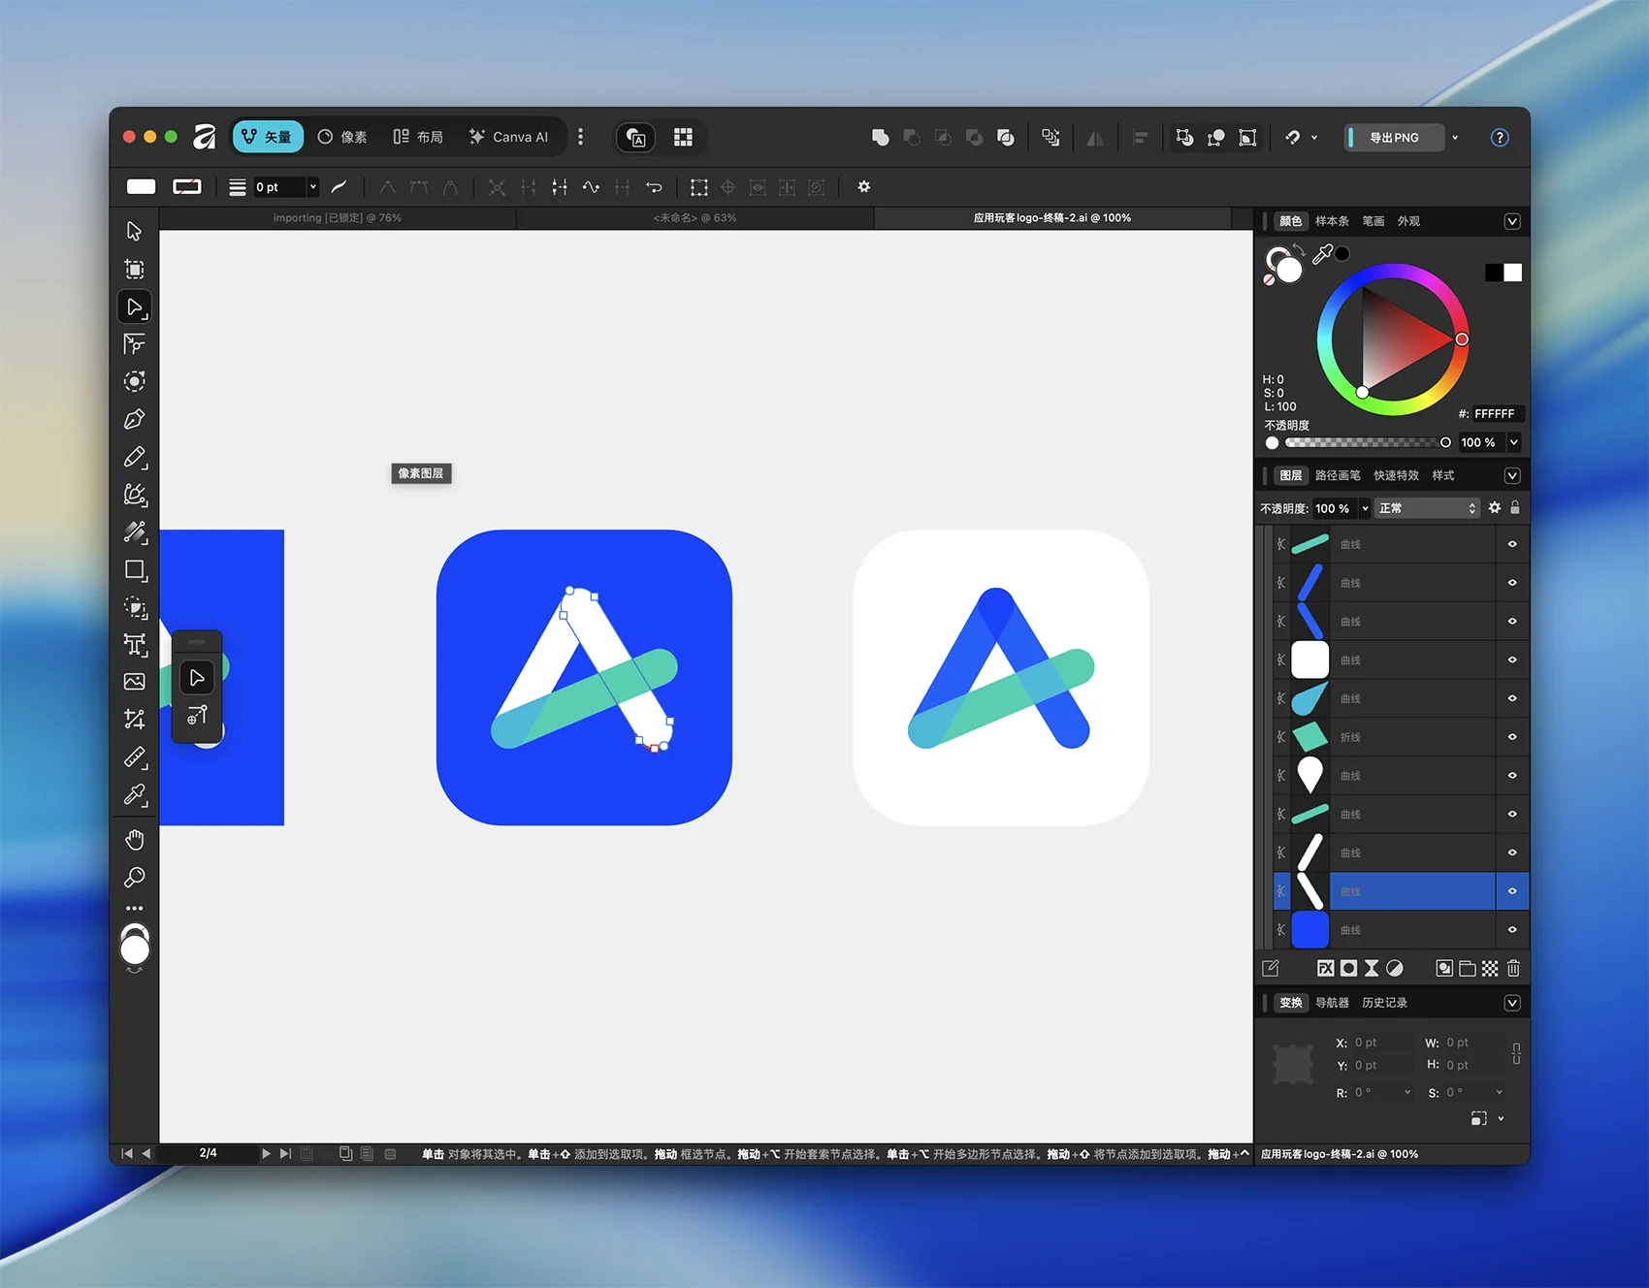Open the Transform panel options menu
Image resolution: width=1649 pixels, height=1288 pixels.
(1512, 1003)
